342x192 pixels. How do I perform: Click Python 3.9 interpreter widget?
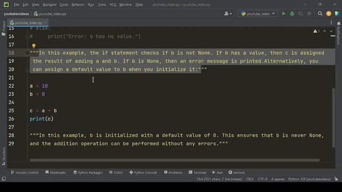[x=309, y=179]
